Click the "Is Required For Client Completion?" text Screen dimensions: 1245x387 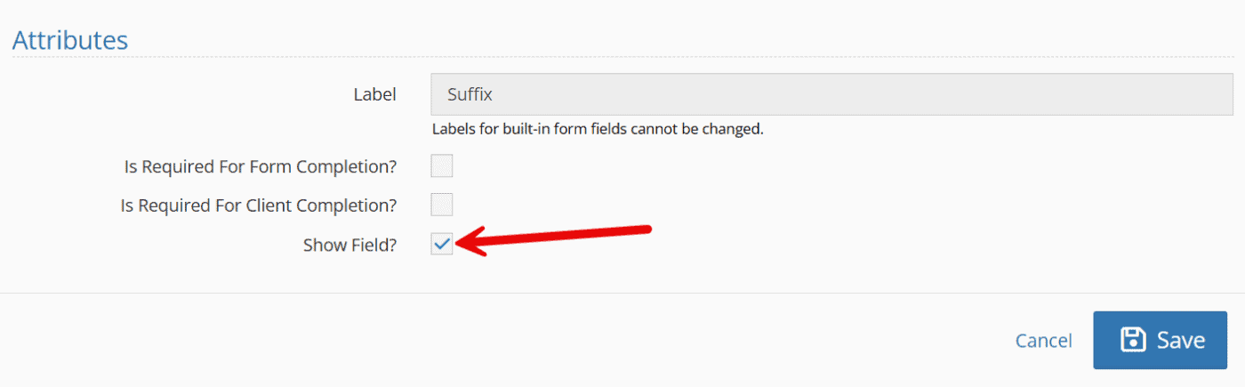(x=259, y=205)
